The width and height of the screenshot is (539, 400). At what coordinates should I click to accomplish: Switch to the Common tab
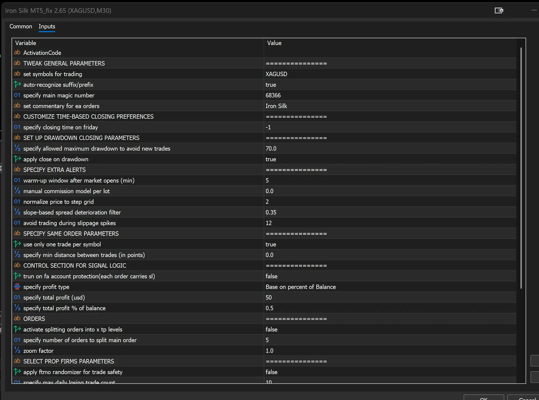click(x=21, y=26)
